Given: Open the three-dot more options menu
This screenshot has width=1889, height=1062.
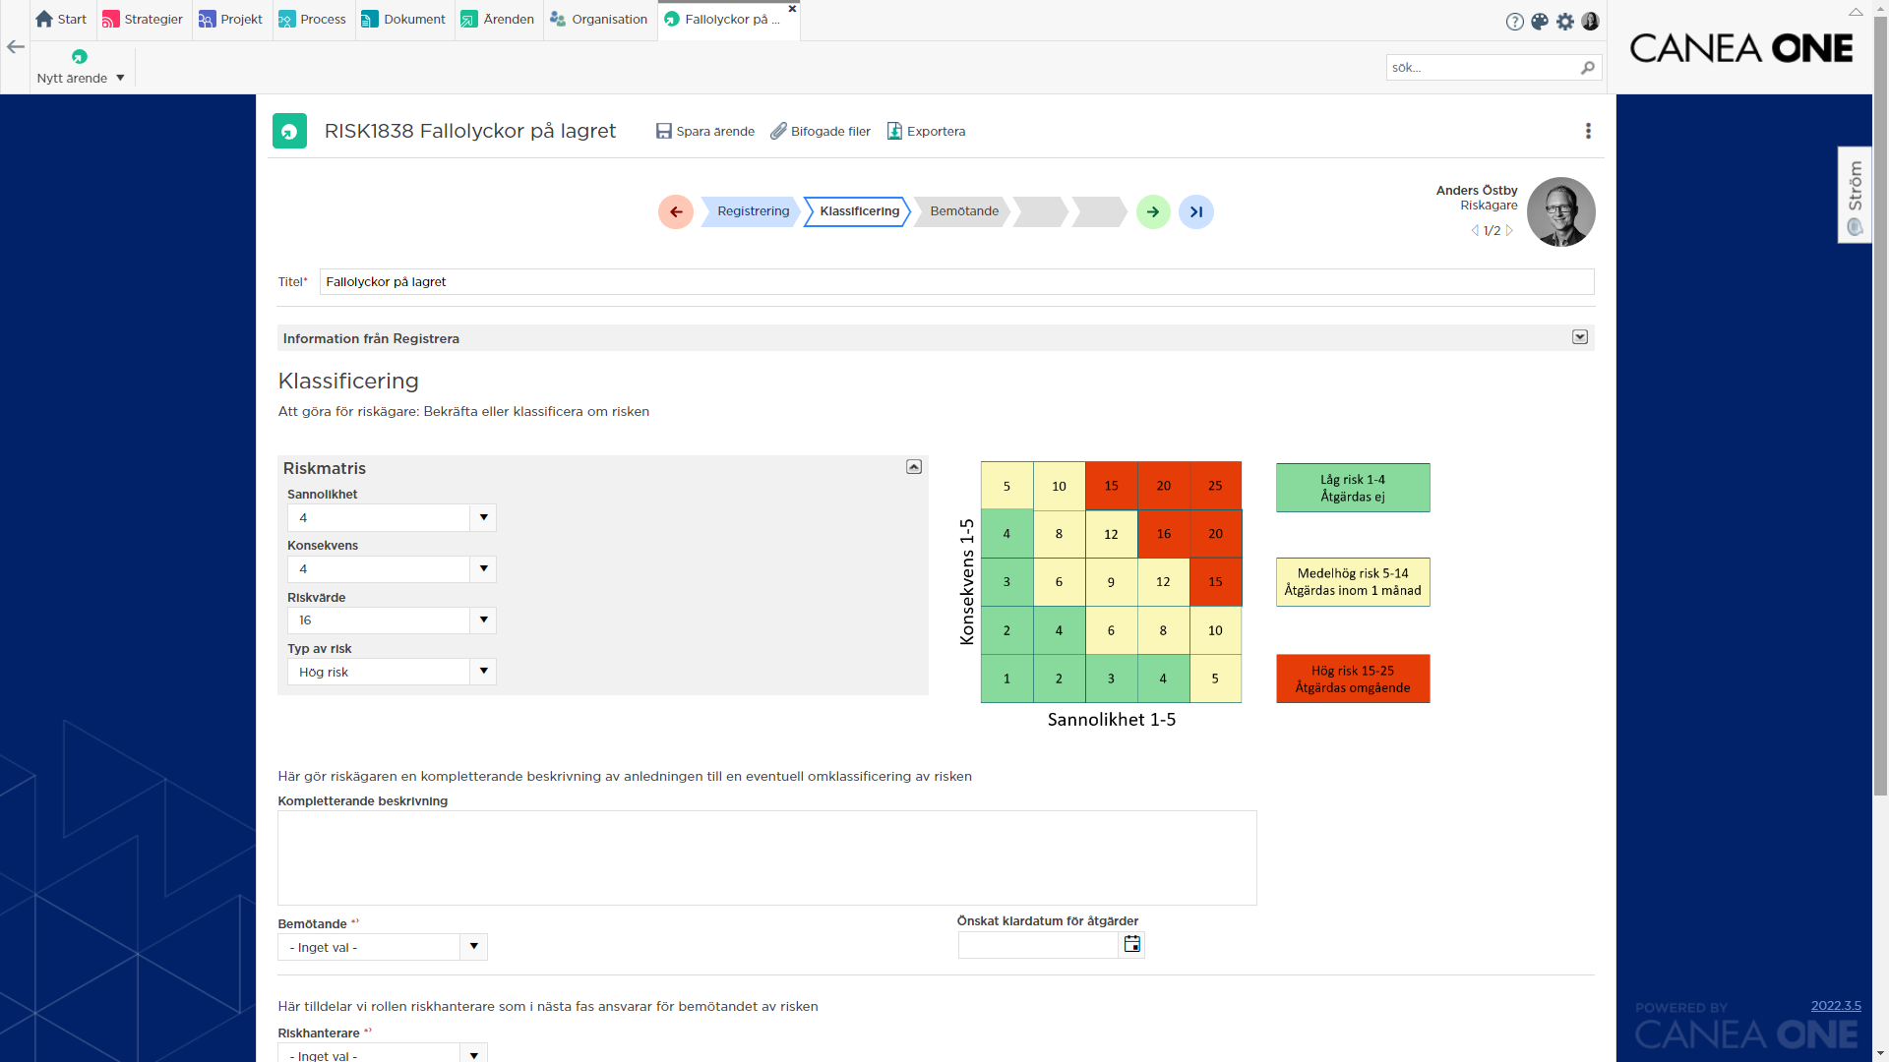Looking at the screenshot, I should coord(1588,131).
